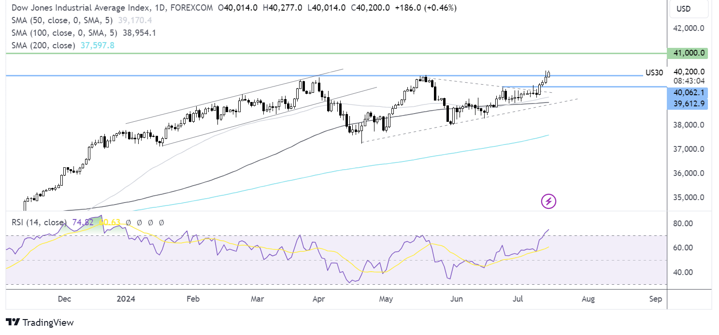Viewport: 719px width, 335px height.
Task: Click the RSI value 74.82
Action: coord(84,222)
